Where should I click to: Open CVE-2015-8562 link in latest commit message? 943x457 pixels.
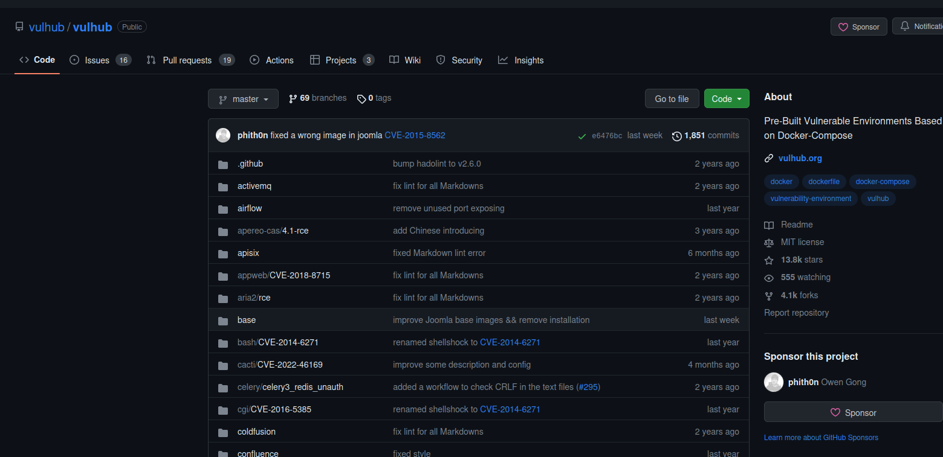pyautogui.click(x=415, y=135)
